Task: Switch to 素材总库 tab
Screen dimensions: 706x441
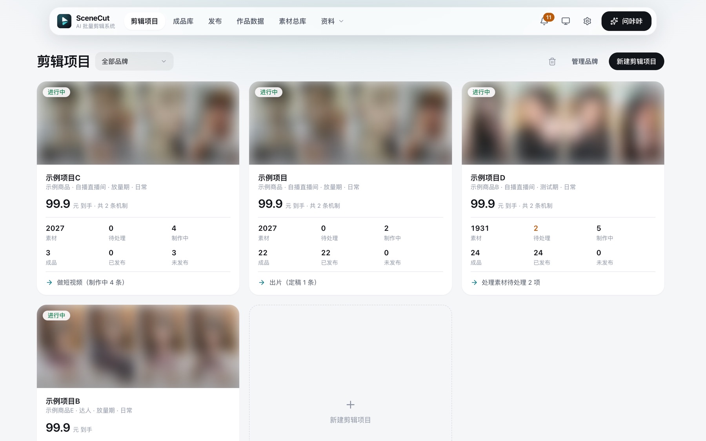Action: (x=293, y=21)
